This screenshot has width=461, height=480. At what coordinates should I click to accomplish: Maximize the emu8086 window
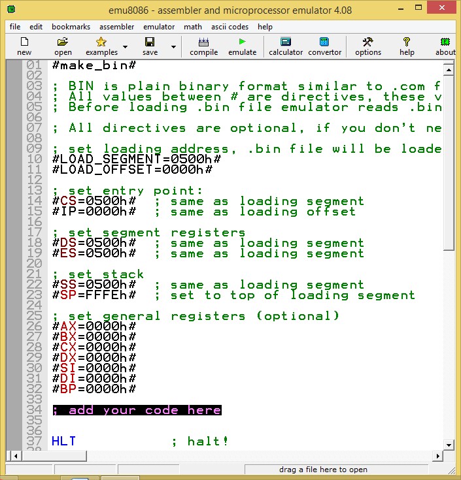coord(418,8)
